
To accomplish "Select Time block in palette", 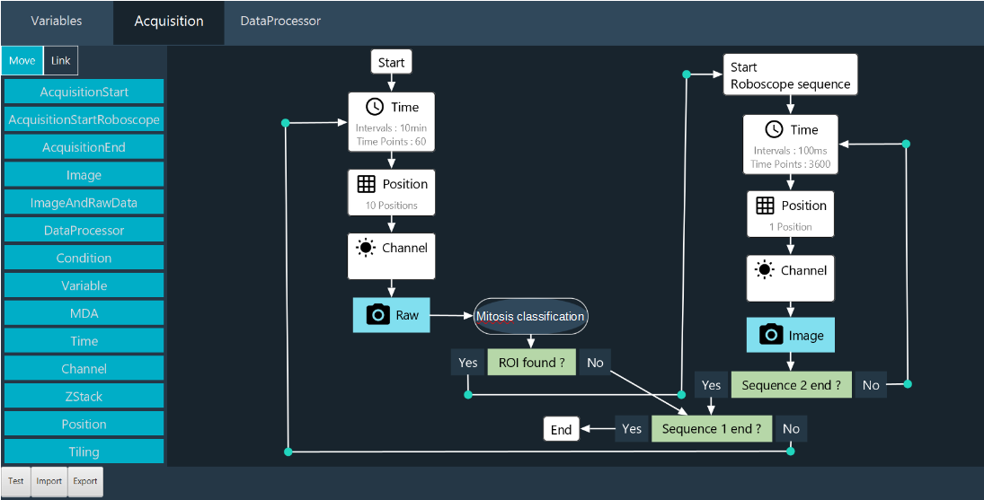I will point(84,341).
